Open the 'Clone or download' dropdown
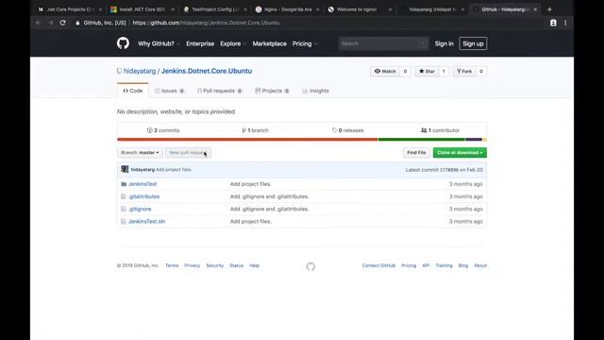The image size is (604, 340). tap(460, 153)
